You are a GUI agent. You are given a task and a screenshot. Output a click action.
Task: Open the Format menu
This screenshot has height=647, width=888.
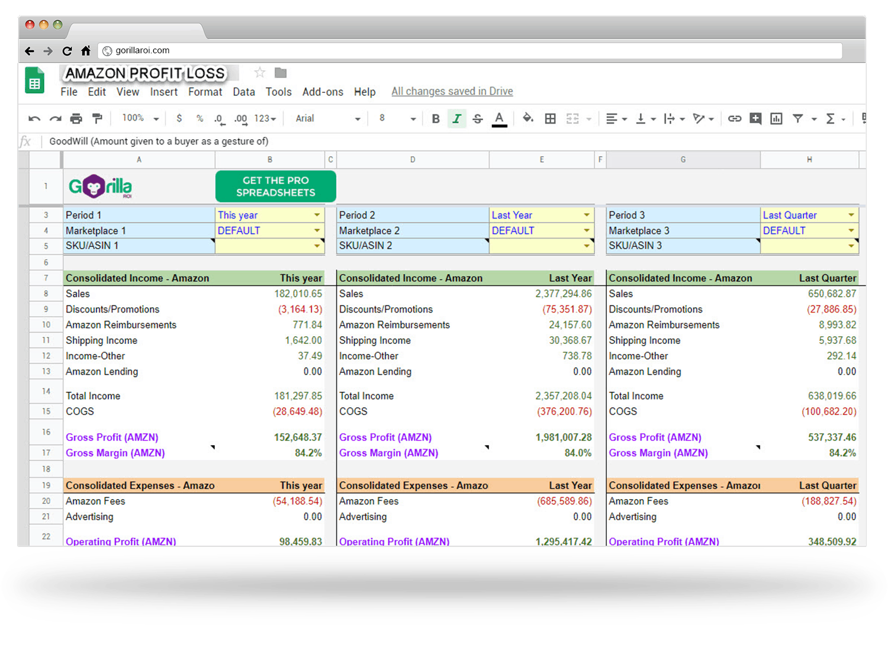205,92
